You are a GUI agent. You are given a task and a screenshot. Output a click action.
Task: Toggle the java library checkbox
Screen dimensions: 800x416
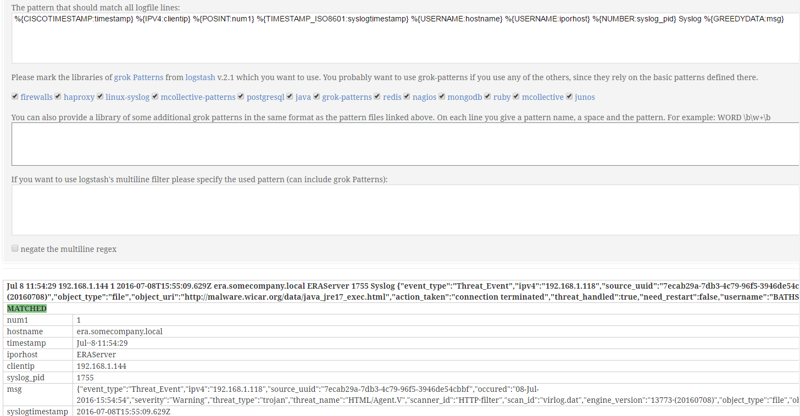pyautogui.click(x=290, y=97)
